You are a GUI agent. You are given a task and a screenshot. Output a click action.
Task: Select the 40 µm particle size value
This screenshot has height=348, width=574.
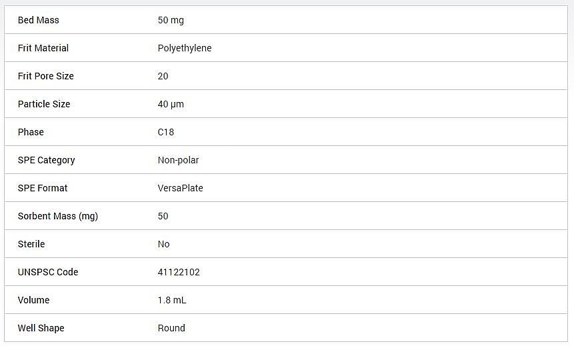pos(171,104)
